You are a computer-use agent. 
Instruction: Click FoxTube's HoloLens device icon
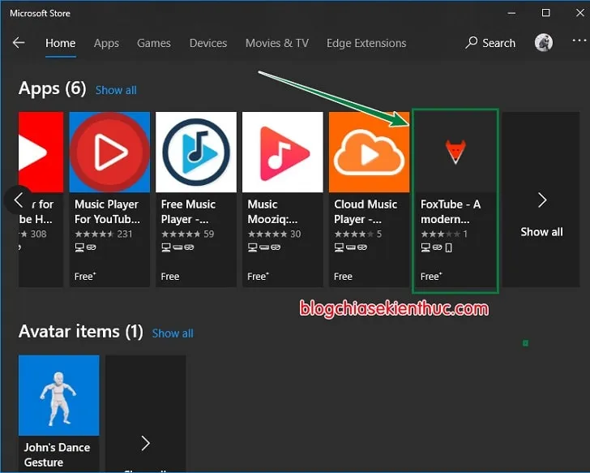point(438,247)
